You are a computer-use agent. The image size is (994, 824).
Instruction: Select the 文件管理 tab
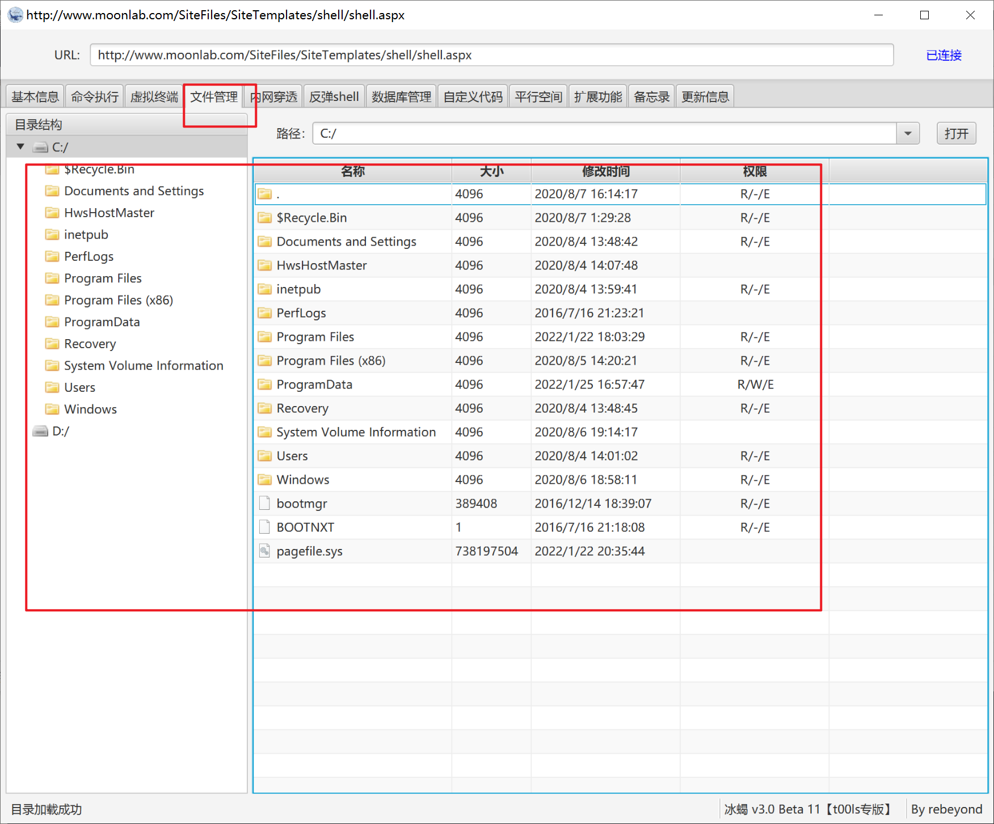pyautogui.click(x=214, y=96)
